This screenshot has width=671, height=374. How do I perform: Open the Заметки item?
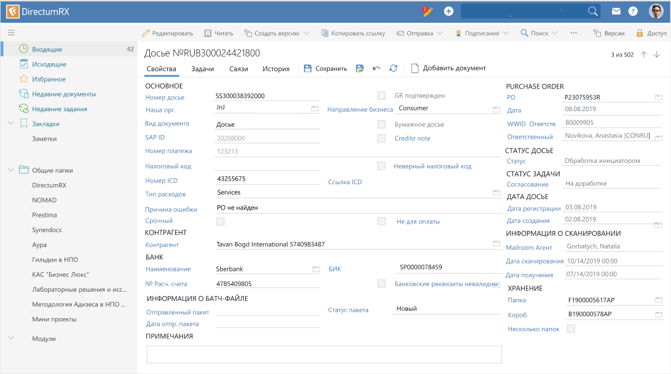[44, 139]
